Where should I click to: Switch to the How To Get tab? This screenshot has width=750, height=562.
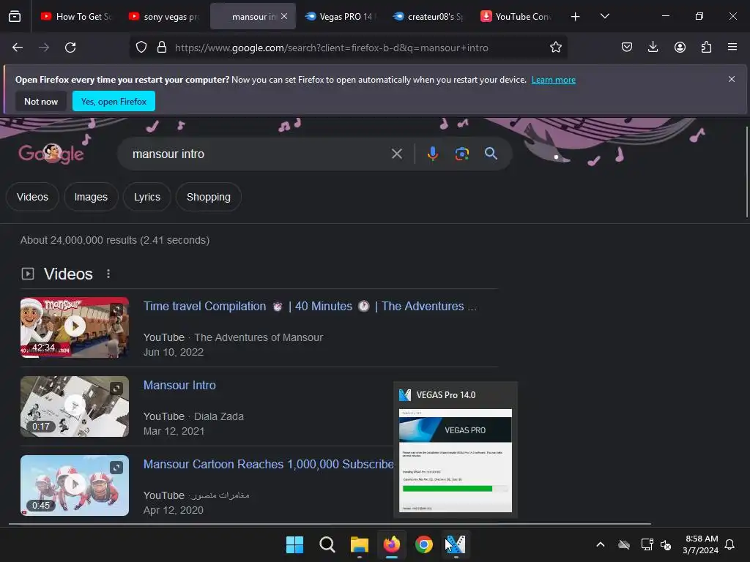pos(75,16)
